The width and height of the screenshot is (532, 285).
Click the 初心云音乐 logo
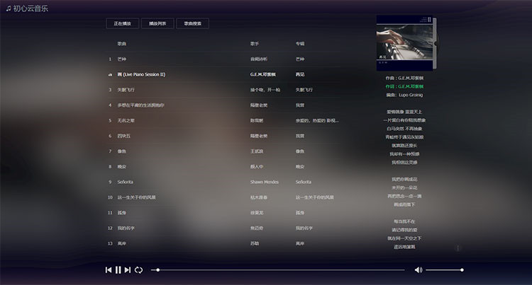coord(27,8)
